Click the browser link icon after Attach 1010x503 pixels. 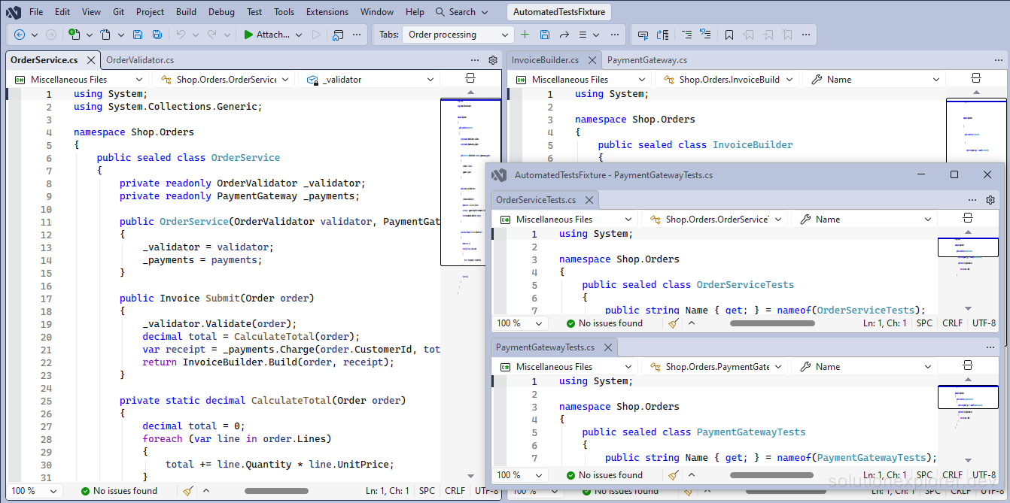pyautogui.click(x=338, y=35)
